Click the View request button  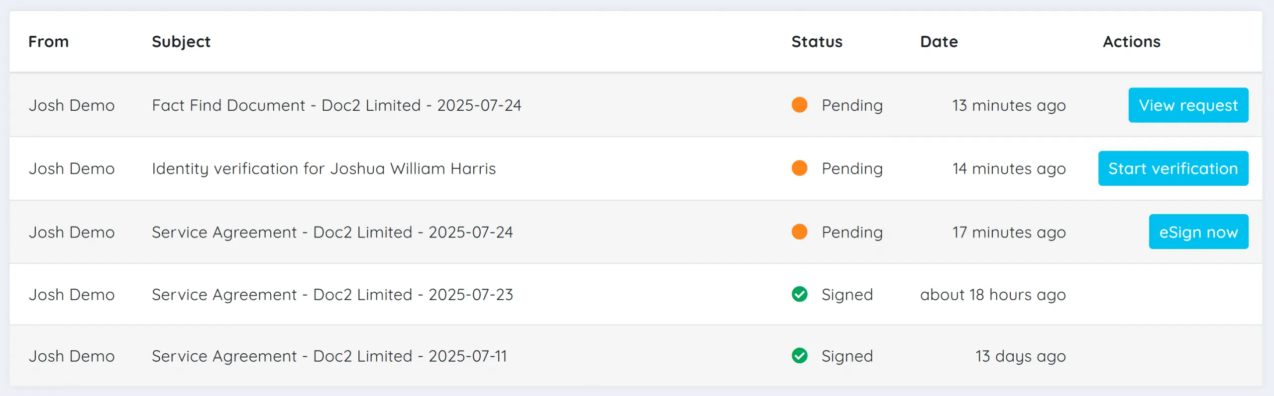tap(1188, 105)
